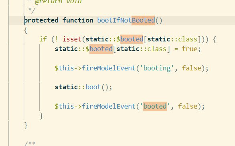
Task: Click the 'function' keyword
Action: tap(78, 20)
